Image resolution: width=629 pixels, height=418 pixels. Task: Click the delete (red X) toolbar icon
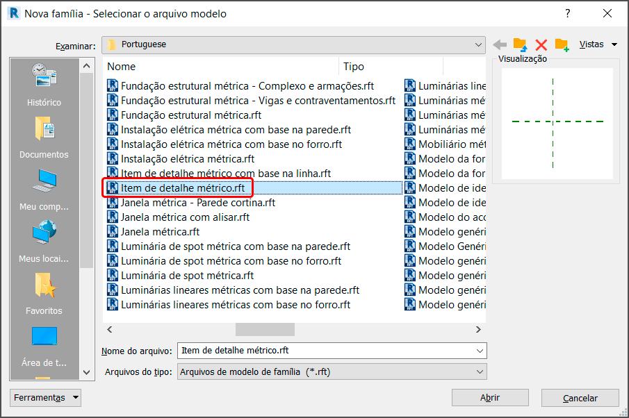tap(541, 44)
